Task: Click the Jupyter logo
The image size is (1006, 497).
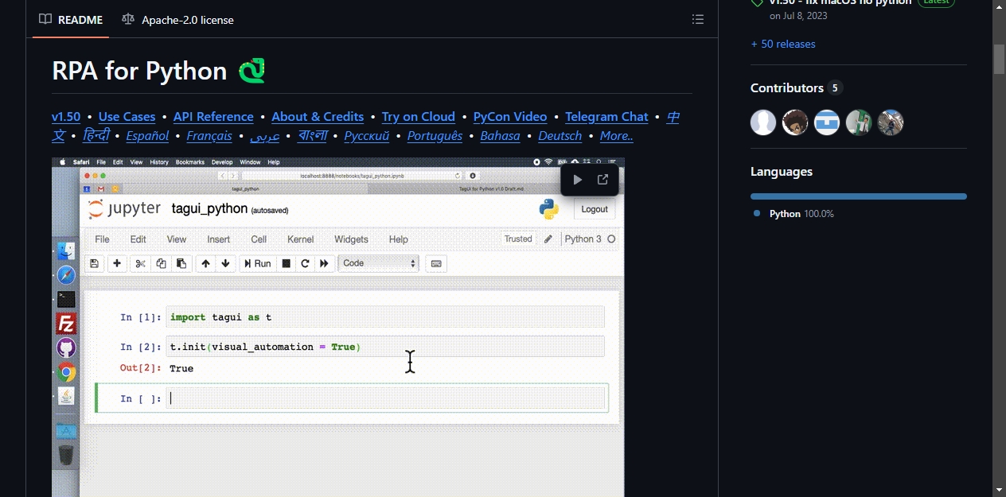Action: pos(124,209)
